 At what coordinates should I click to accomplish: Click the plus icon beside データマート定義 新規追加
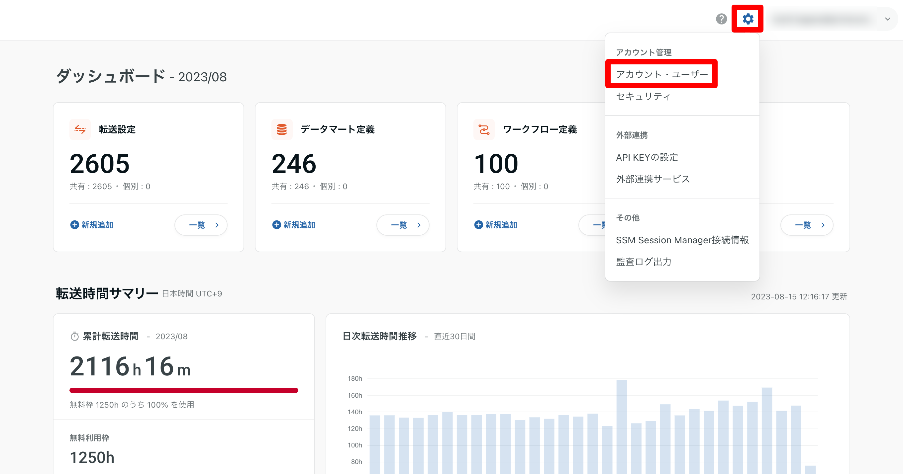pyautogui.click(x=276, y=225)
